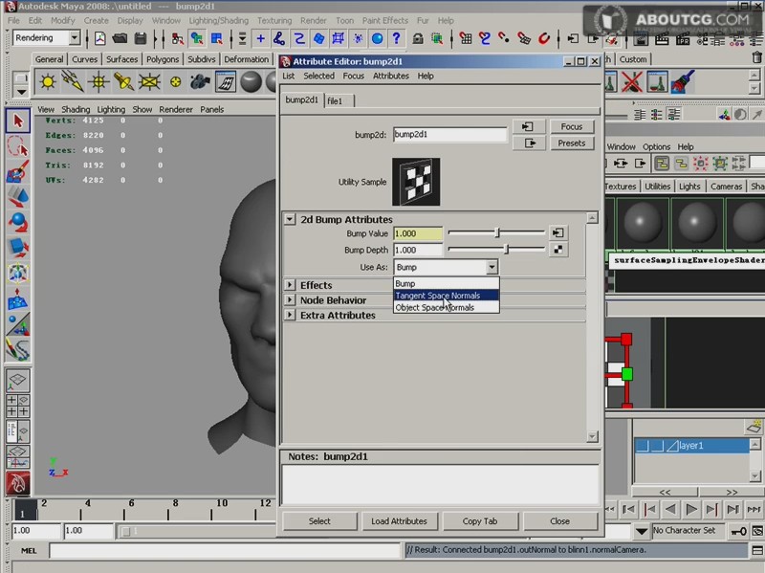Open the Lighting/Shading menu

point(219,20)
